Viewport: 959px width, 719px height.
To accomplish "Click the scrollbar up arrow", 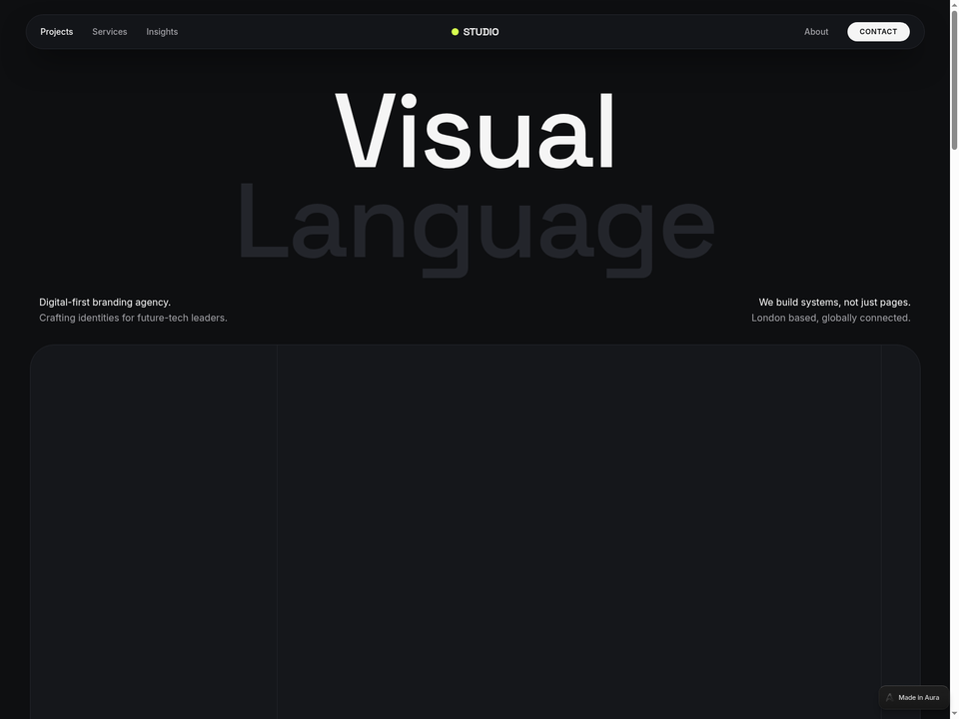I will pos(954,4).
